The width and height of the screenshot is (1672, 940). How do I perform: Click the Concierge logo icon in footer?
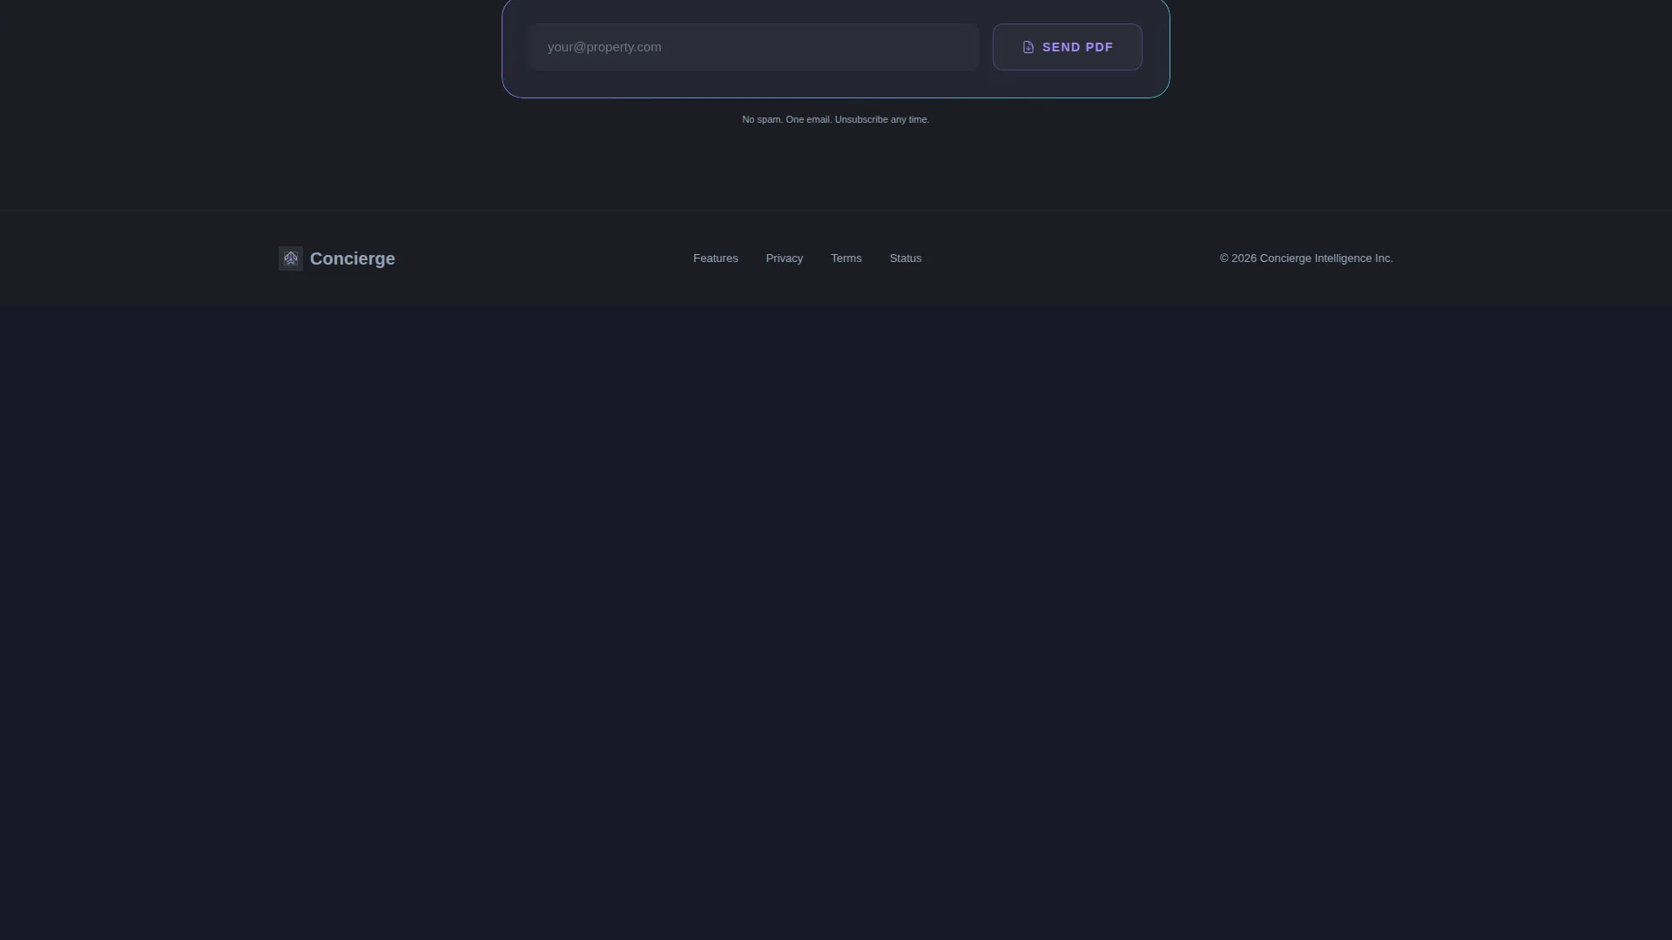[x=291, y=258]
